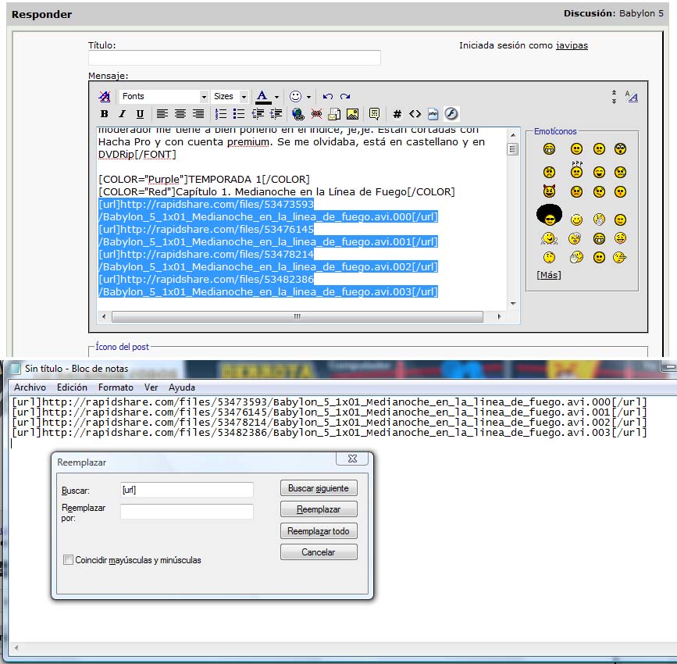The height and width of the screenshot is (664, 677).
Task: Open the Sizes dropdown
Action: click(x=230, y=96)
